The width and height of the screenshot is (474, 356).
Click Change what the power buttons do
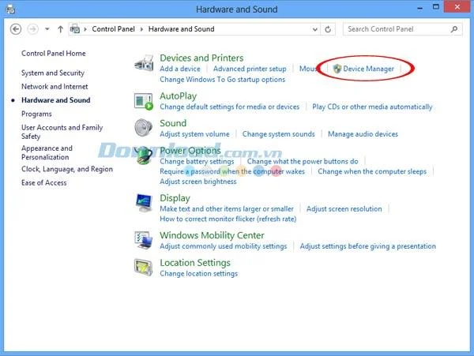[303, 162]
